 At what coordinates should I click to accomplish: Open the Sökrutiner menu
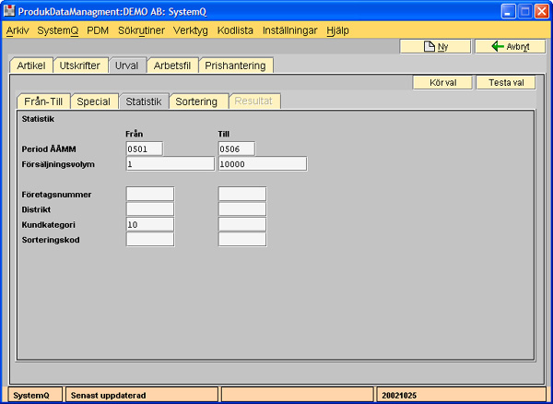click(x=140, y=30)
